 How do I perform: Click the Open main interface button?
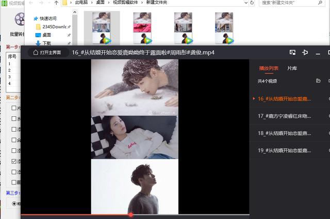pyautogui.click(x=47, y=52)
